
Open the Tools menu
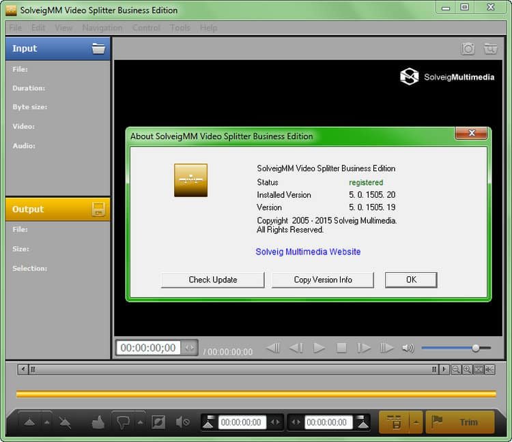(180, 28)
